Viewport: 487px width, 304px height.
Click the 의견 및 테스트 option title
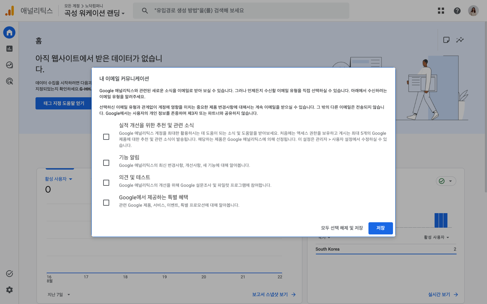point(135,177)
